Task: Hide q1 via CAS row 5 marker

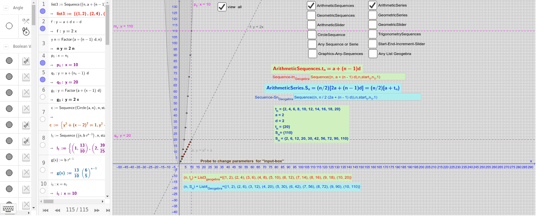Action: (43, 80)
